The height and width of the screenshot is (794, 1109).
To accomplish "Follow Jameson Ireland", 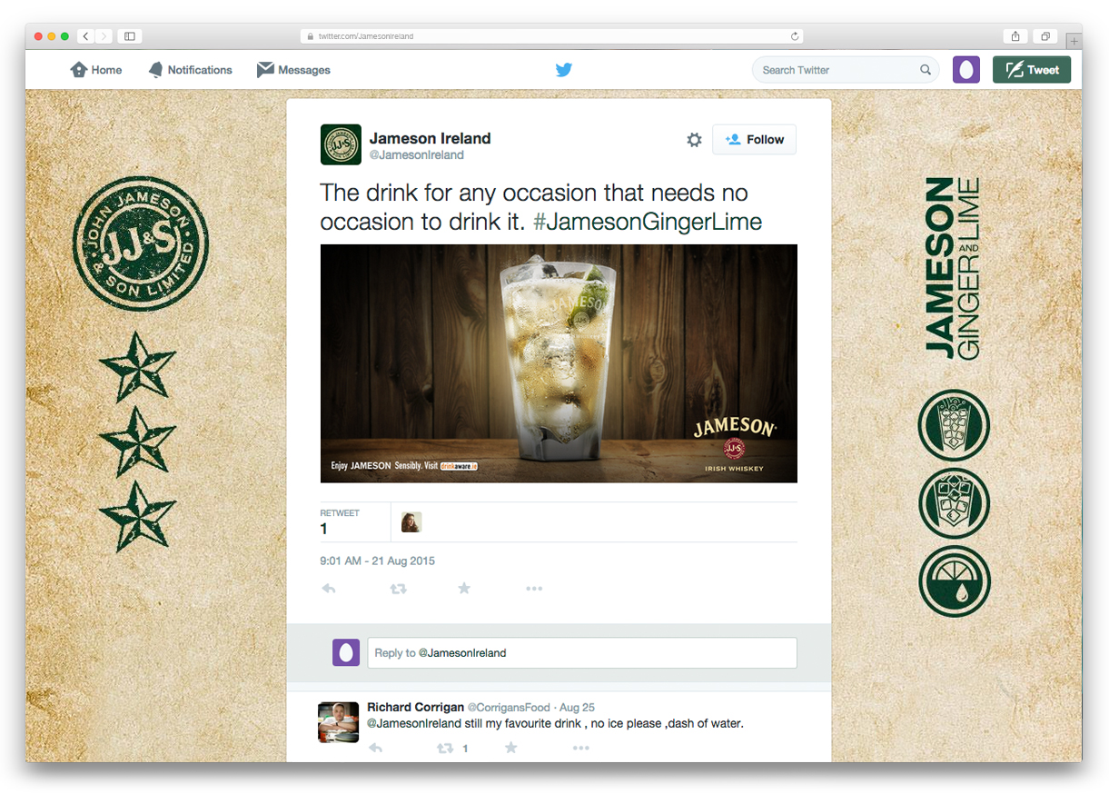I will [x=754, y=140].
